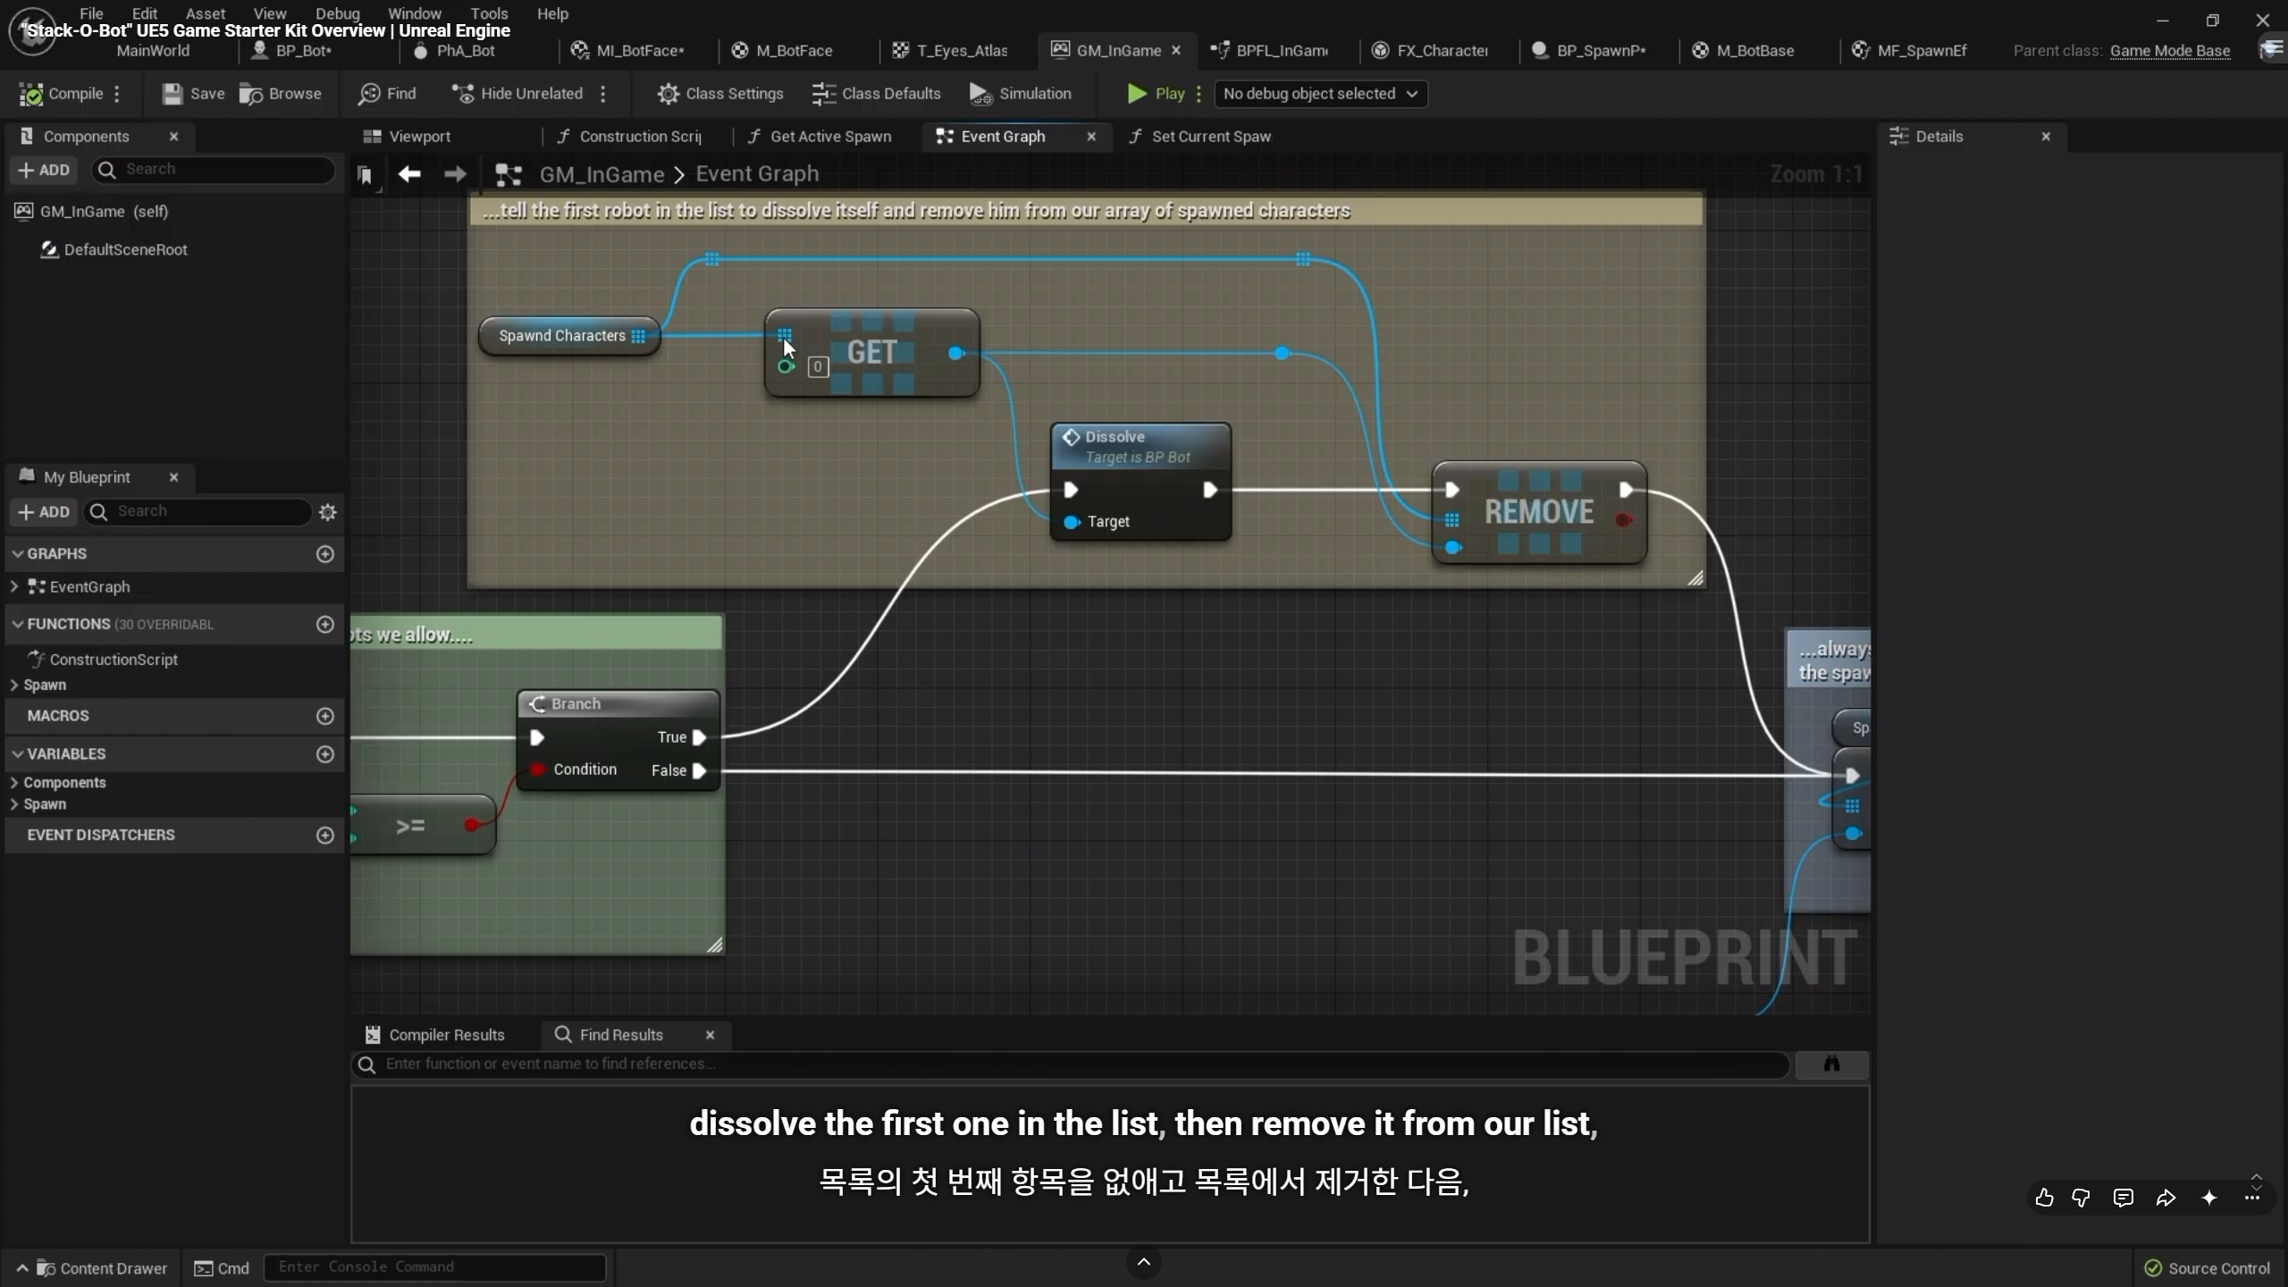Click My Blueprint search field
This screenshot has height=1287, width=2288.
[198, 512]
